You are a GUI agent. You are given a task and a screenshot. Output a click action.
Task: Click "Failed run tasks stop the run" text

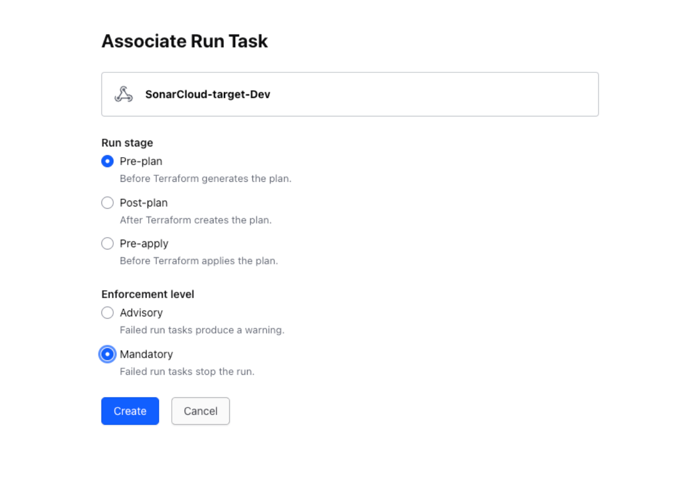coord(187,371)
